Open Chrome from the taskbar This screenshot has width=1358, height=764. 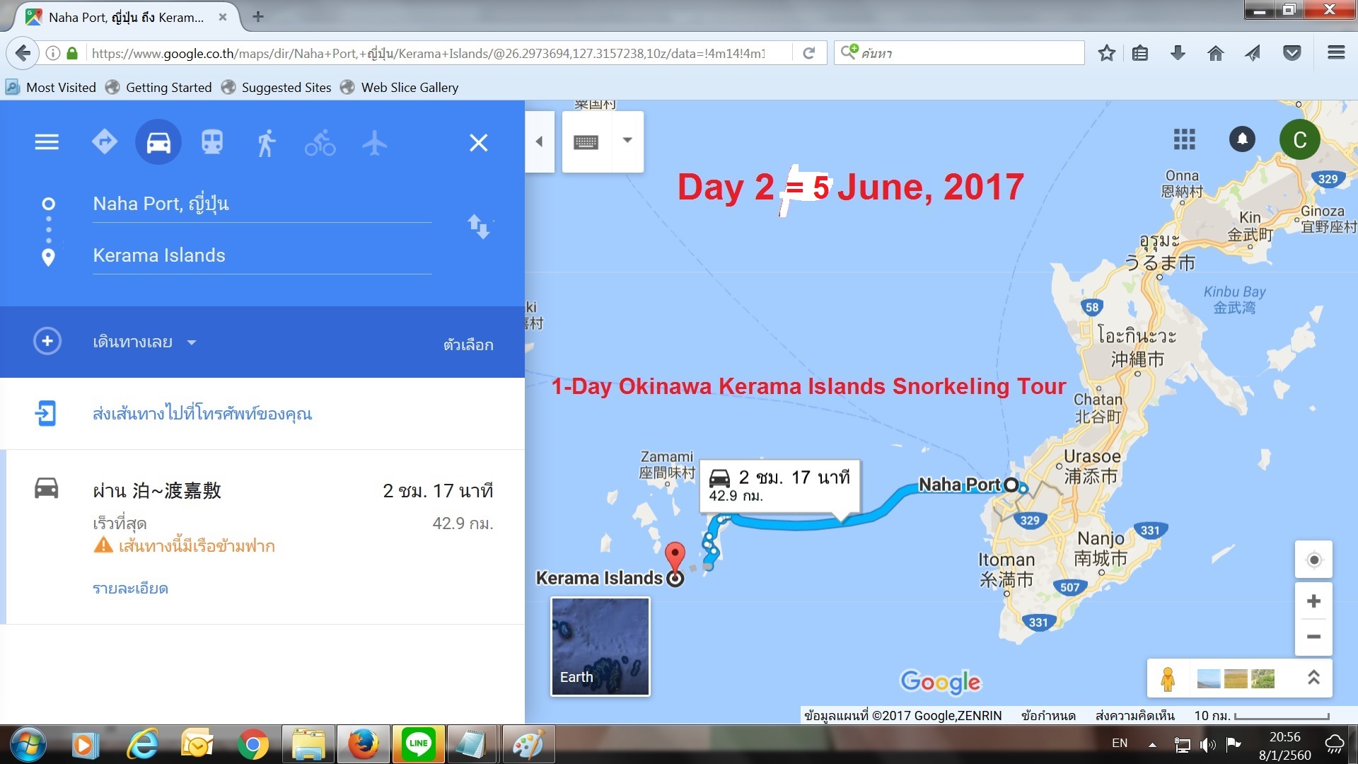[253, 744]
